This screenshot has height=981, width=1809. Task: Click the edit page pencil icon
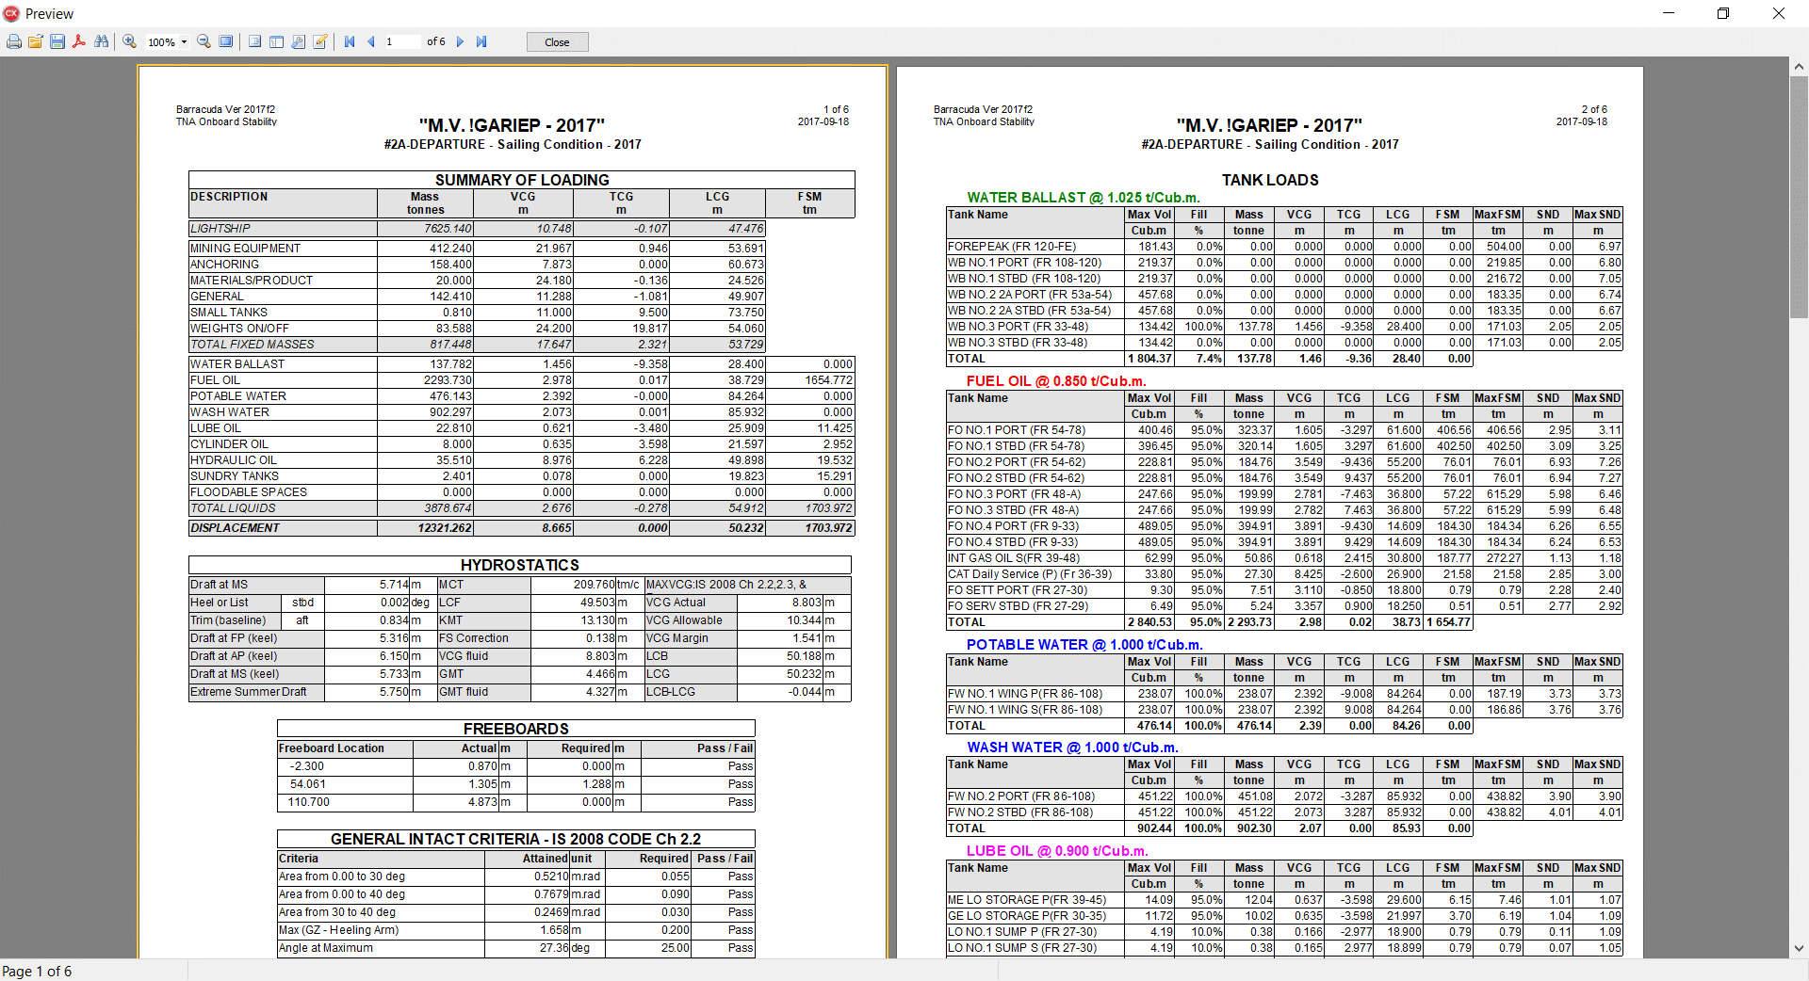(x=320, y=41)
